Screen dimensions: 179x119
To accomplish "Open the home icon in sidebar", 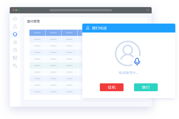I will point(15,19).
